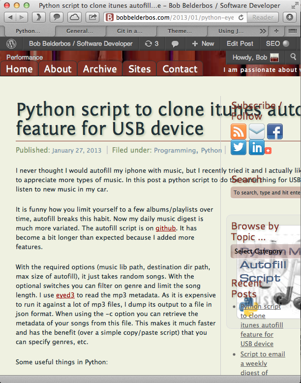Go to the Home page menu item

(19, 69)
